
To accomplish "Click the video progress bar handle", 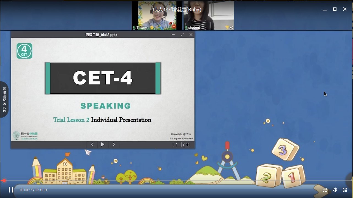I will [x=4, y=181].
